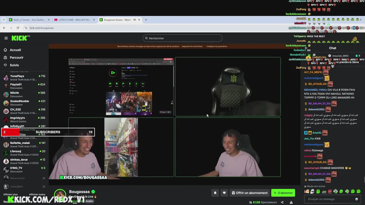Click the Kick logo

21,38
